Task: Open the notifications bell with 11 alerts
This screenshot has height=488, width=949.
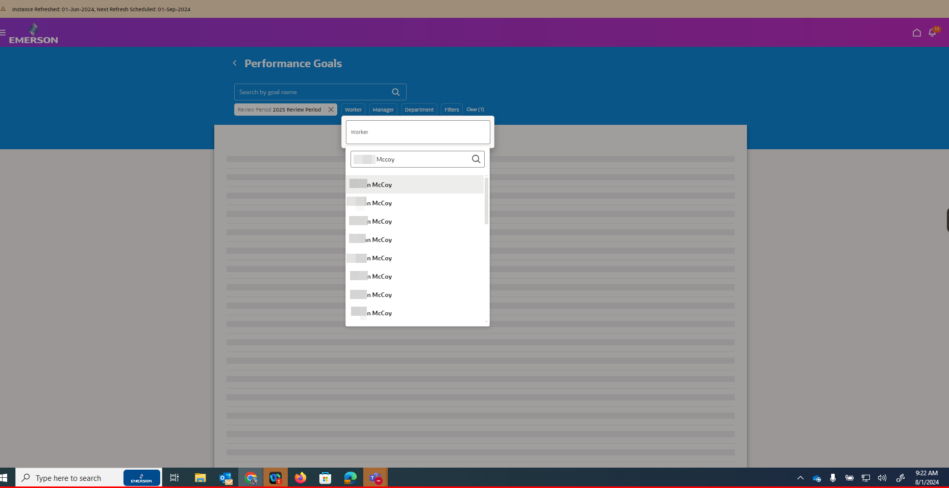Action: 932,32
